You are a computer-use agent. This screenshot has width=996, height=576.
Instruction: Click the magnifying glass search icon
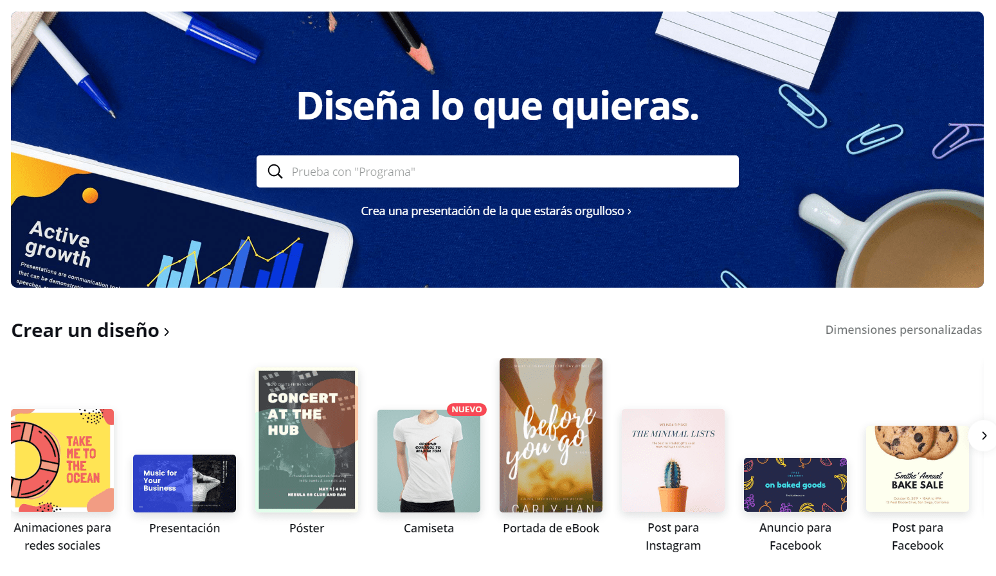[x=275, y=171]
